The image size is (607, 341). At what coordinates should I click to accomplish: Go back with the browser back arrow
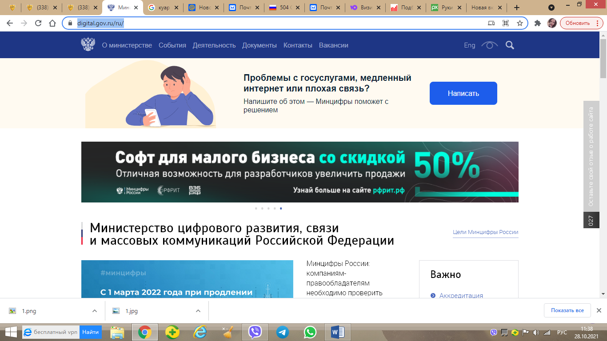pos(10,23)
